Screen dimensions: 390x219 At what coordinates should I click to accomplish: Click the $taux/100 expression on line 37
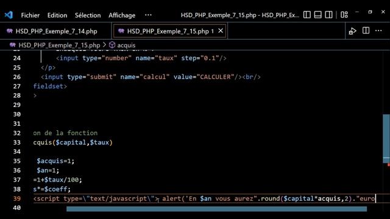[x=62, y=180]
